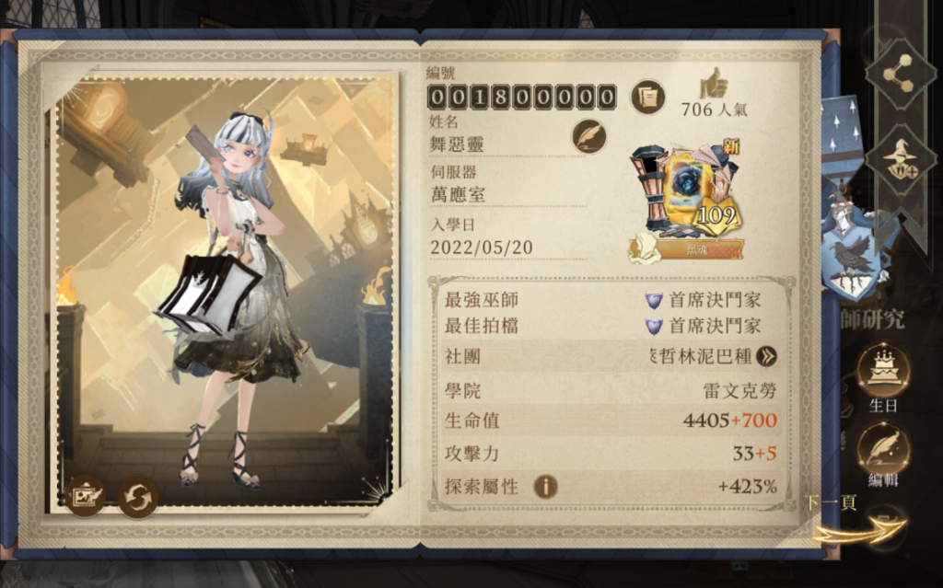Image resolution: width=943 pixels, height=588 pixels.
Task: Select the 最佳拍檔 title row
Action: [x=608, y=326]
